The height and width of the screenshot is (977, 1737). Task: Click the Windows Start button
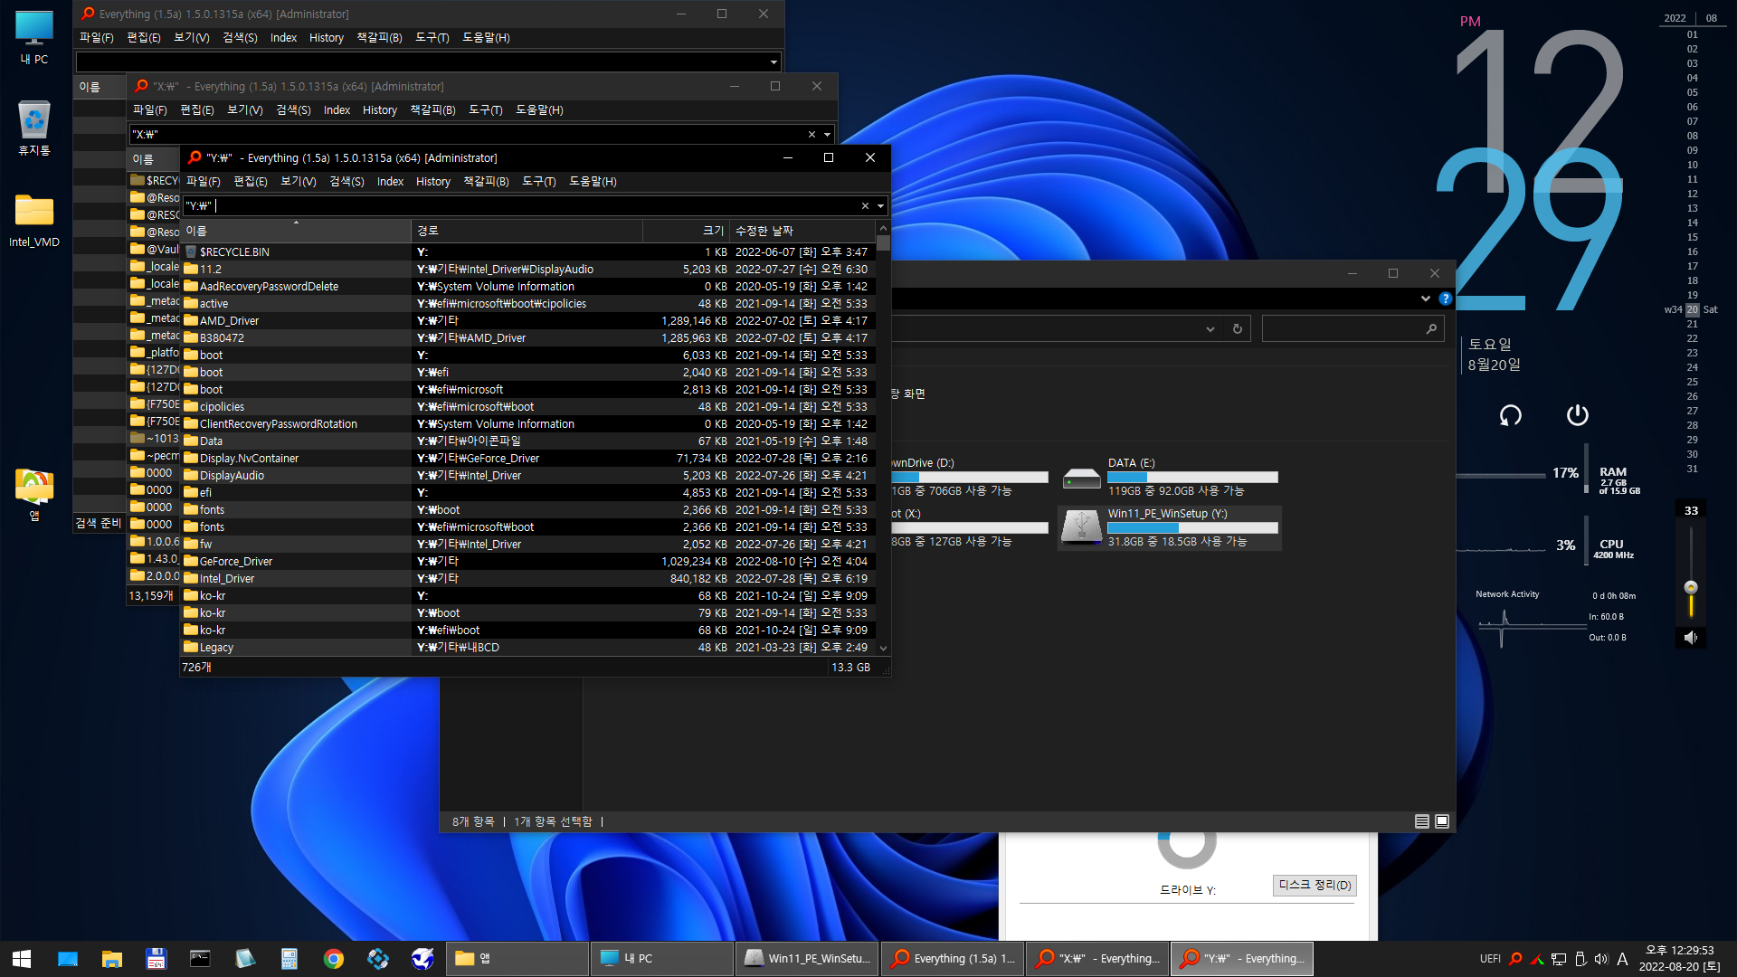point(22,958)
